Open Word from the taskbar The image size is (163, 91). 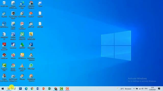(x=38, y=89)
